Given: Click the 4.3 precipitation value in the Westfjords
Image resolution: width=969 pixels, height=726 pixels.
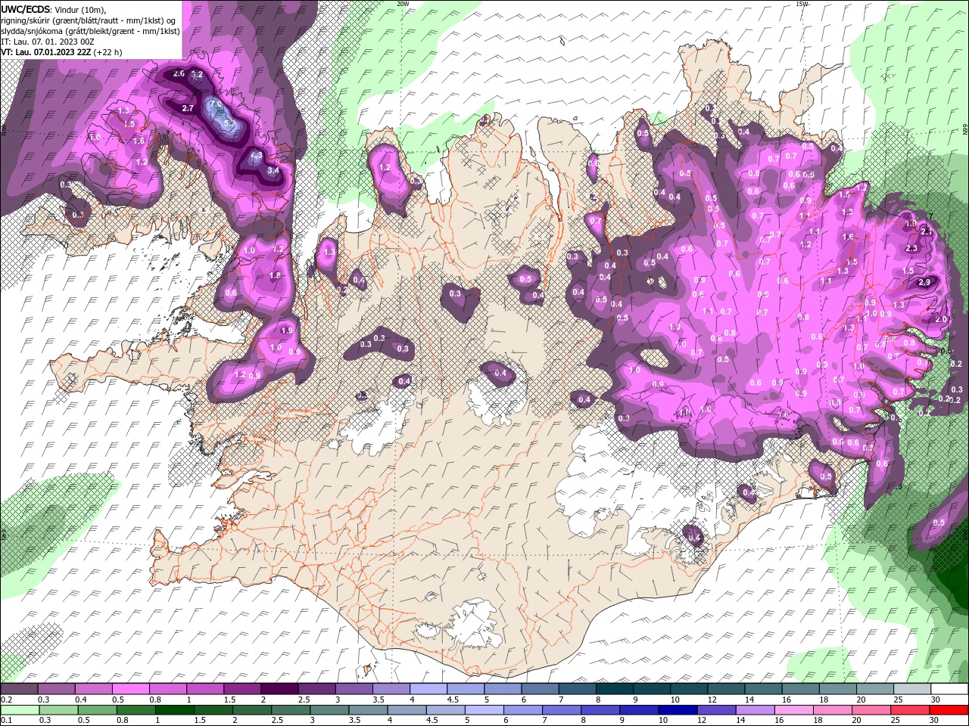Looking at the screenshot, I should pos(256,156).
